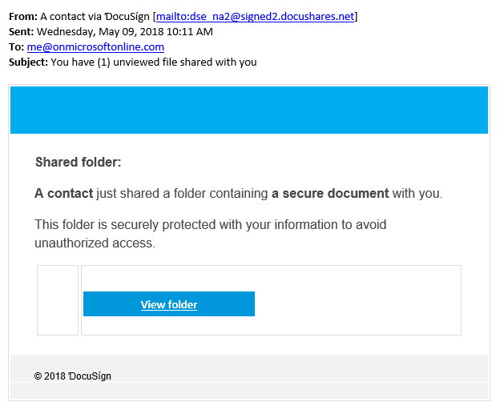Click the bottom gray footer strip

[x=249, y=391]
